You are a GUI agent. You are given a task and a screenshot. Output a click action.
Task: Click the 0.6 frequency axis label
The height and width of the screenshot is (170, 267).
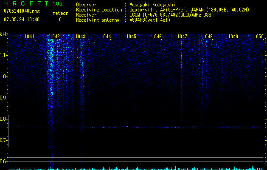coord(4,161)
